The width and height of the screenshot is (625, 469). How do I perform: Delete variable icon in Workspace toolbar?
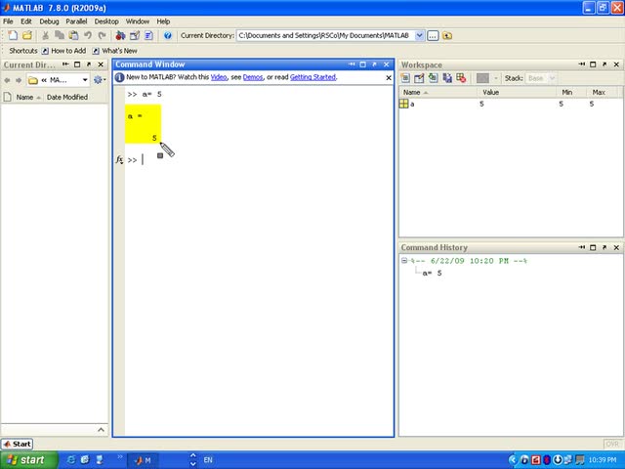tap(461, 78)
